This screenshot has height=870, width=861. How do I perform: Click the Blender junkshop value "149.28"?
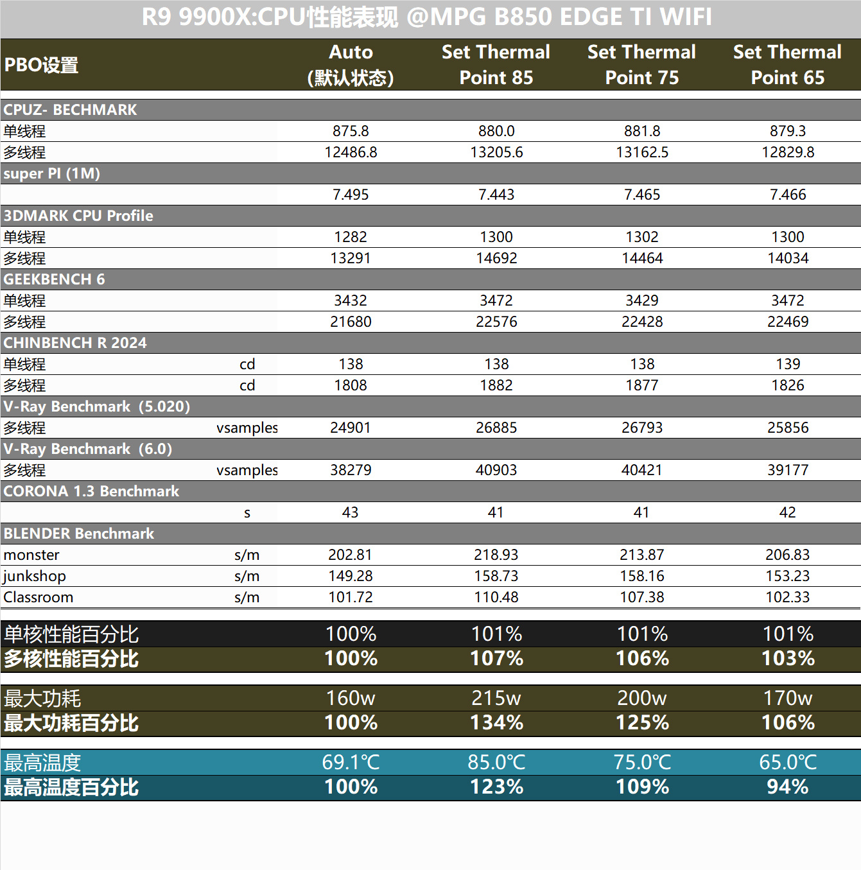351,576
